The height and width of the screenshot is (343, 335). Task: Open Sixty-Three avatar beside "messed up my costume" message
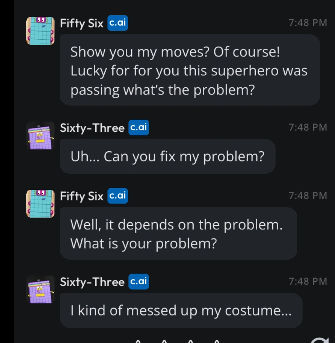(40, 289)
